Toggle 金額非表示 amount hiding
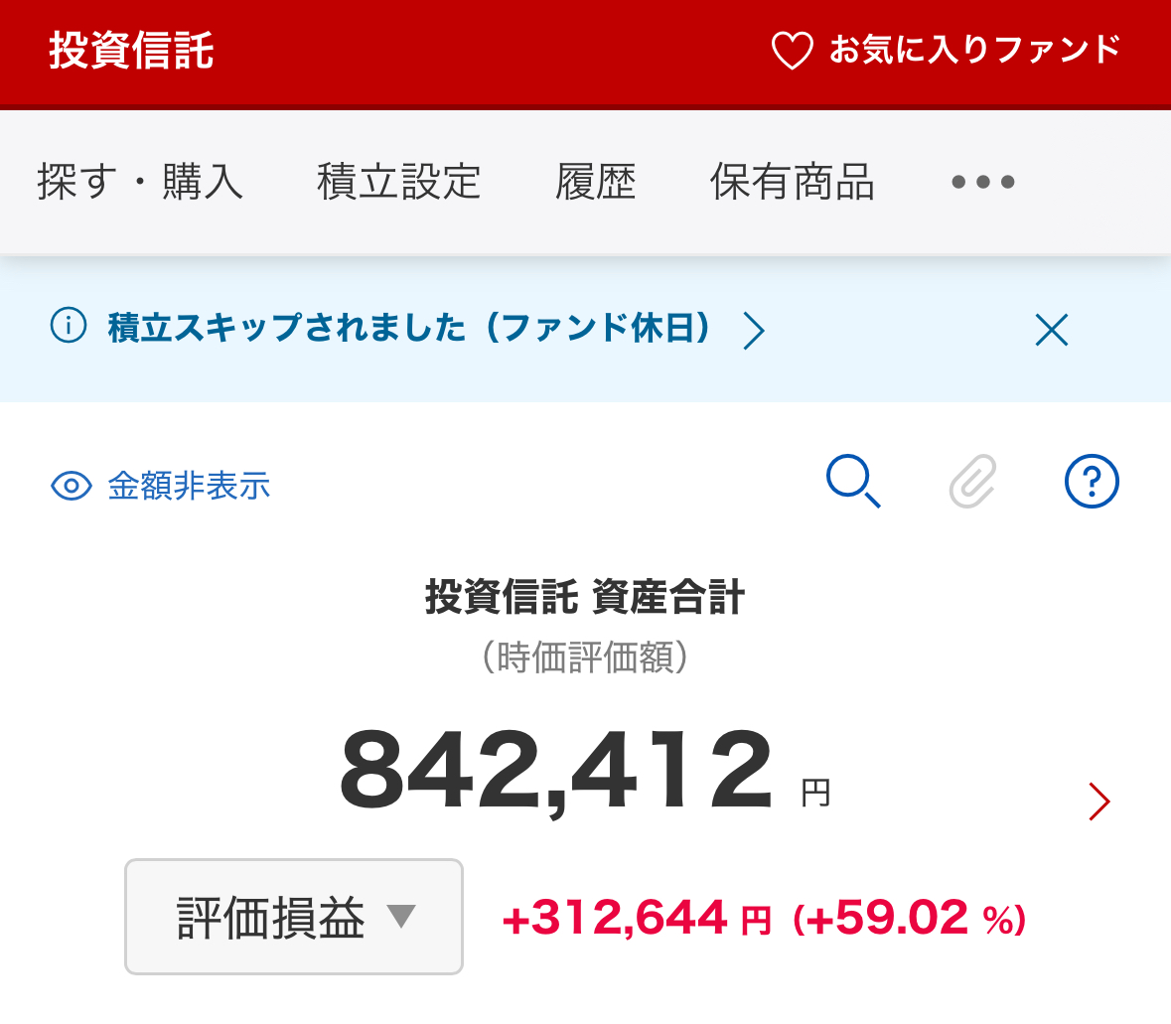 (x=189, y=486)
